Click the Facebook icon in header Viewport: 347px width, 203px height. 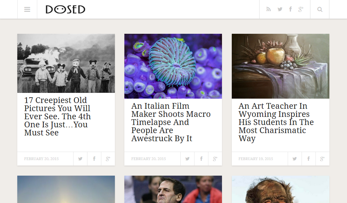pyautogui.click(x=290, y=9)
